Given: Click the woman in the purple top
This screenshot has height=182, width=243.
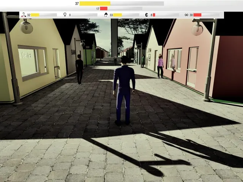Looking at the screenshot, I should point(160,66).
